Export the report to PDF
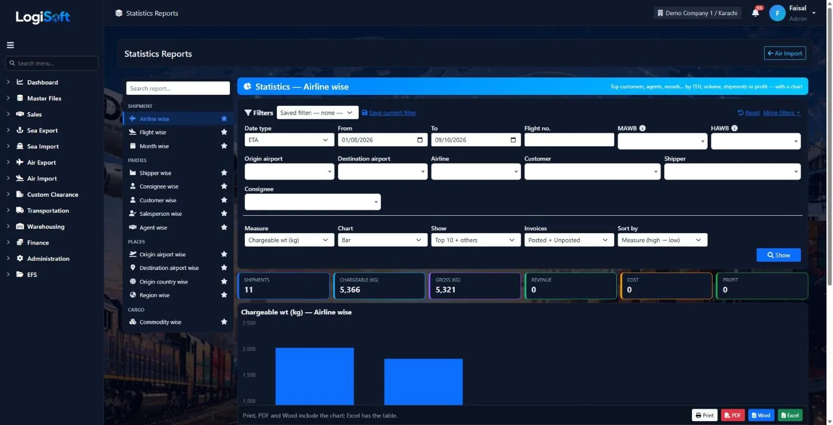833x425 pixels. pyautogui.click(x=733, y=415)
